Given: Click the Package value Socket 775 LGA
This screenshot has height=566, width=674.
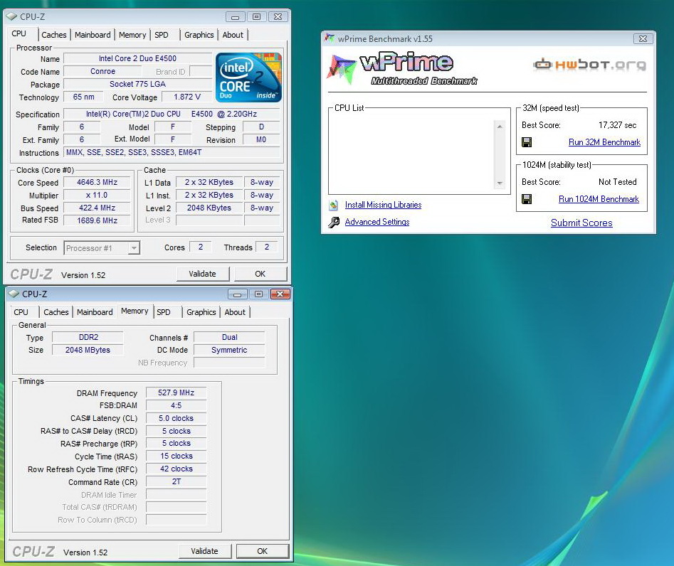Looking at the screenshot, I should pyautogui.click(x=137, y=84).
